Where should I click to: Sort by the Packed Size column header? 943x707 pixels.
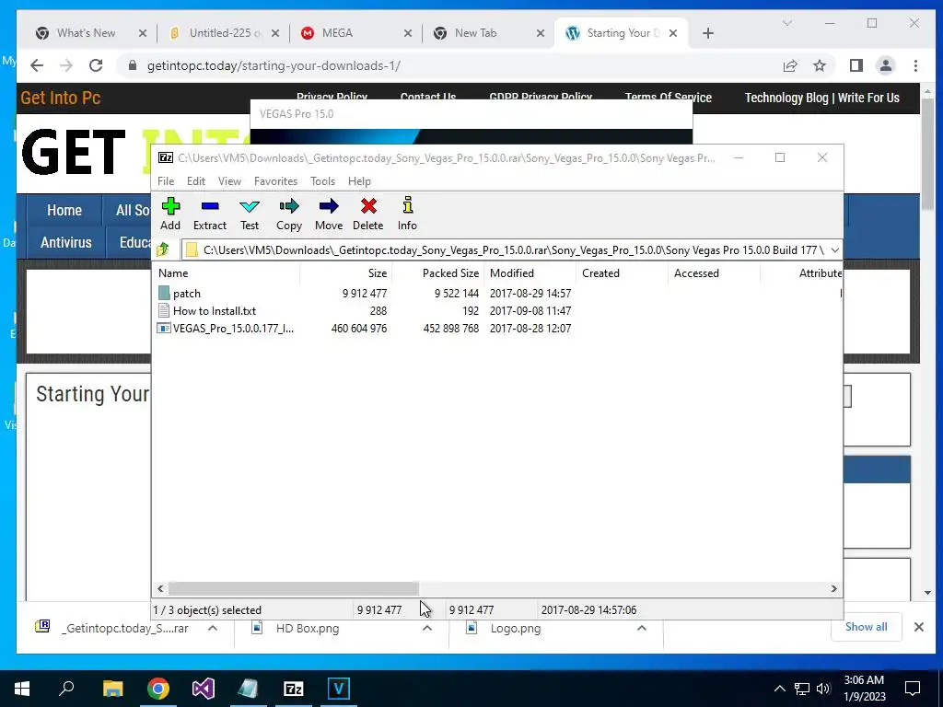[x=438, y=272]
